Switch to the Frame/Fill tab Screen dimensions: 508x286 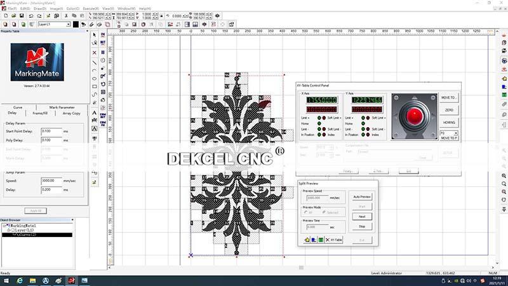[40, 113]
